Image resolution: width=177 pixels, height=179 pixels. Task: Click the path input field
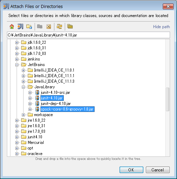[88, 35]
